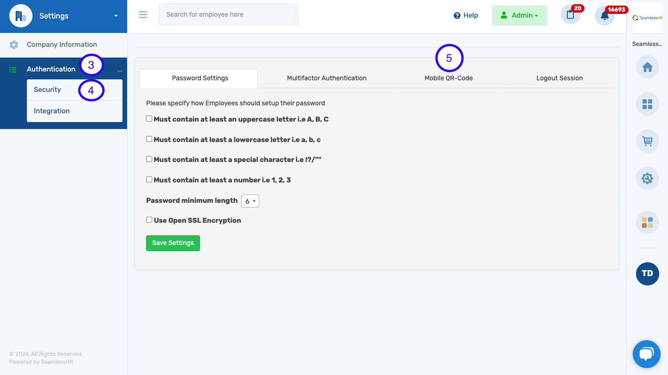Viewport: 668px width, 375px height.
Task: Expand the Settings module dropdown
Action: coord(116,16)
